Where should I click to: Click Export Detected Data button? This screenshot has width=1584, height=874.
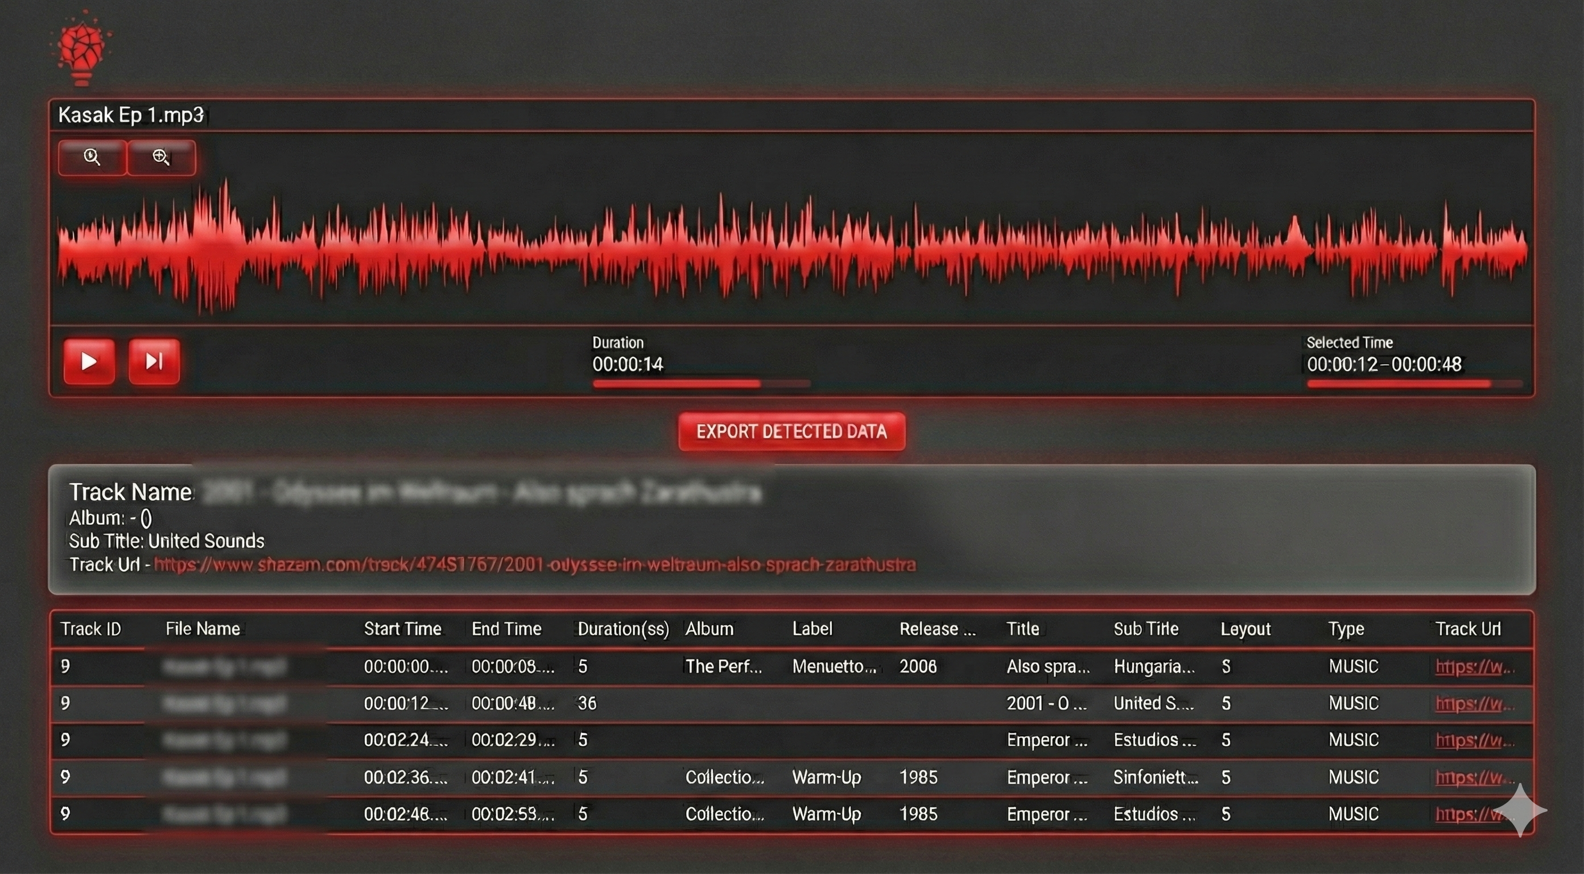point(791,431)
